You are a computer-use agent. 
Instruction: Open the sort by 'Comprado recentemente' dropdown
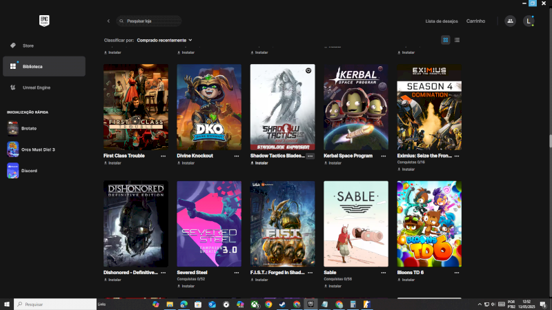click(164, 40)
